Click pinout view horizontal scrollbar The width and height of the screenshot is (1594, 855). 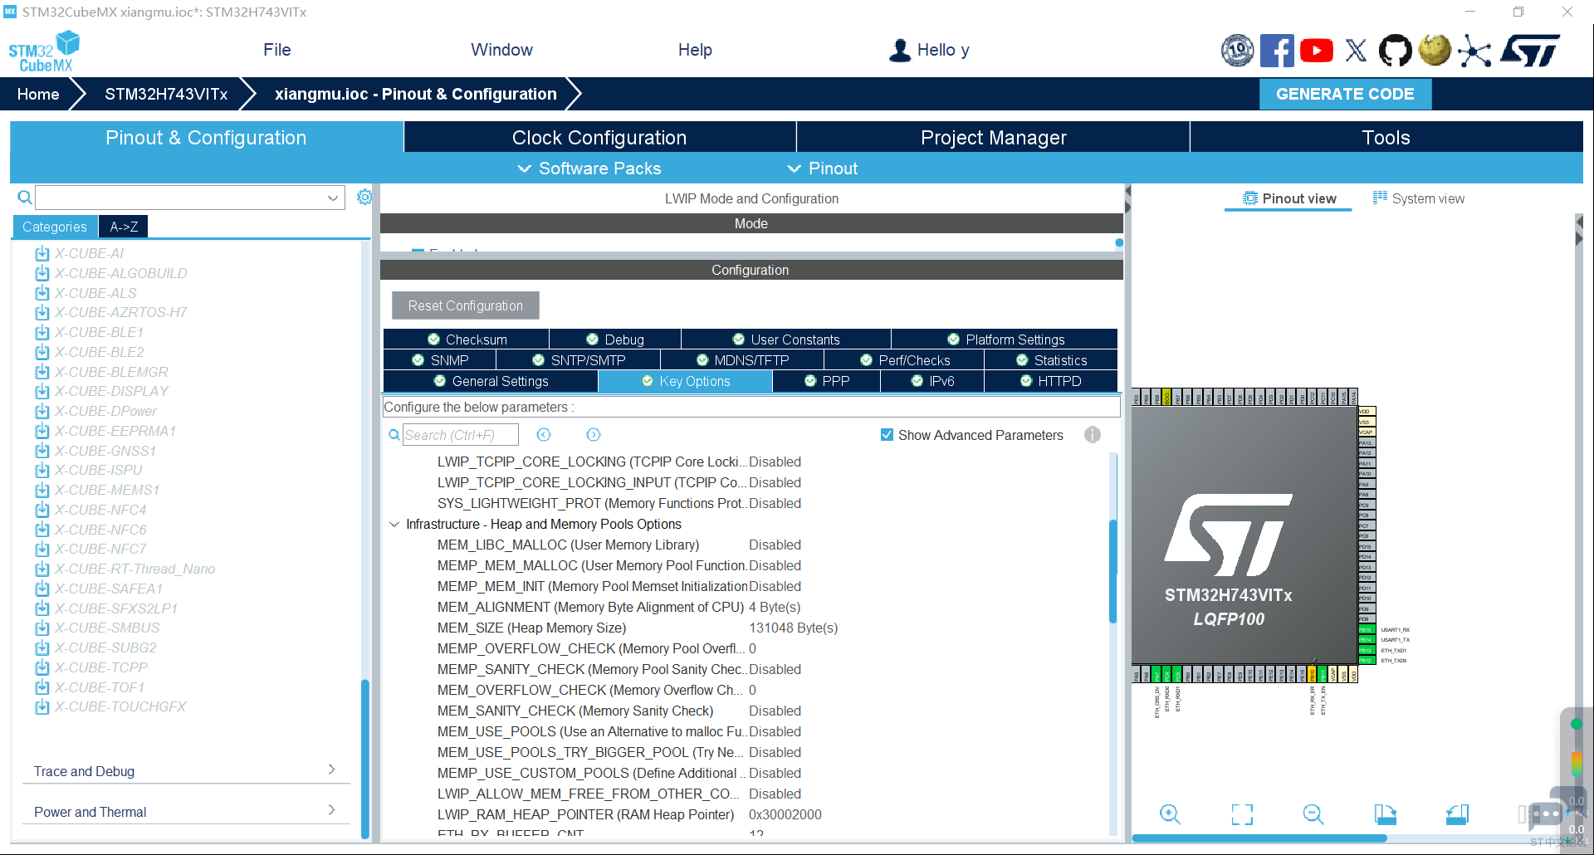click(1259, 838)
